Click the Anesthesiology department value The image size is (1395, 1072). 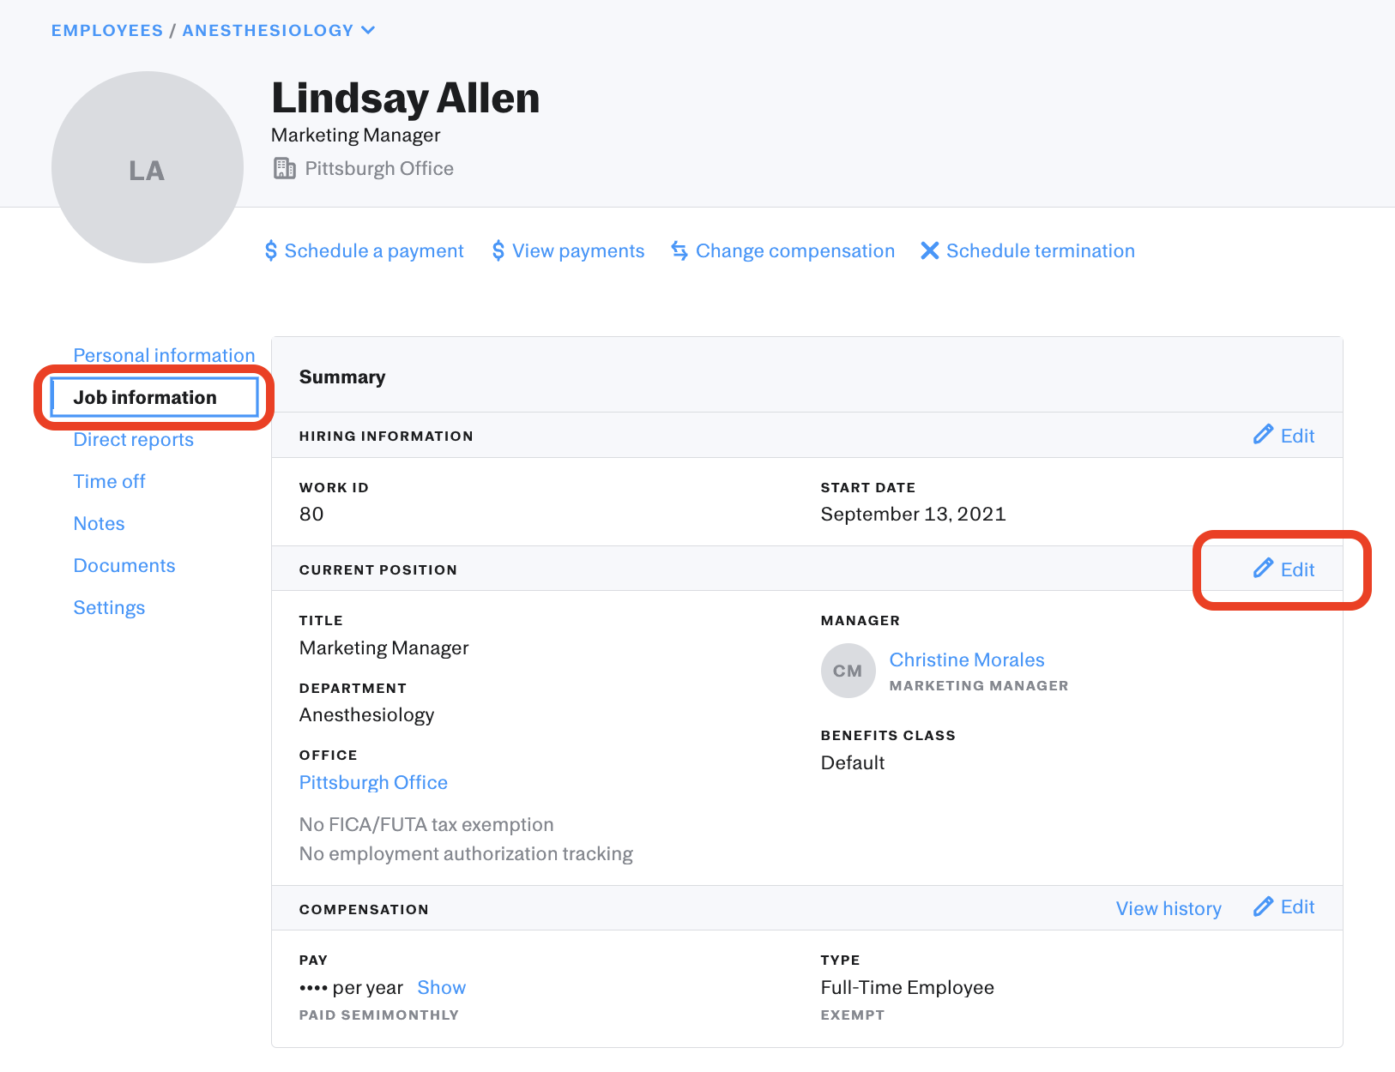[x=366, y=714]
